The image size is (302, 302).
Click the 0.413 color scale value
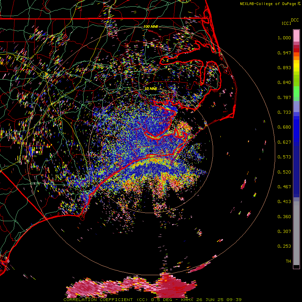tap(284, 202)
